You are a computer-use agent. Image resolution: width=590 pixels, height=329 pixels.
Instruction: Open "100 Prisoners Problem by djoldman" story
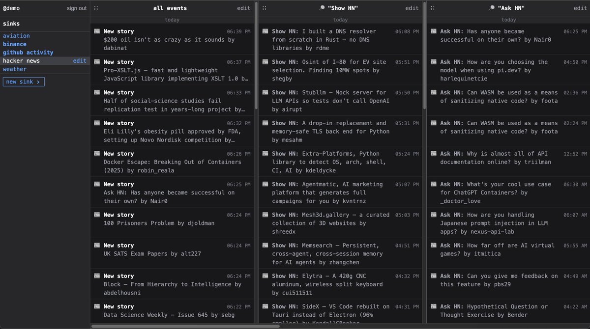pyautogui.click(x=159, y=223)
